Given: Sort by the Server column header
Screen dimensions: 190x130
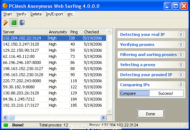Looking at the screenshot, I should [25, 32].
